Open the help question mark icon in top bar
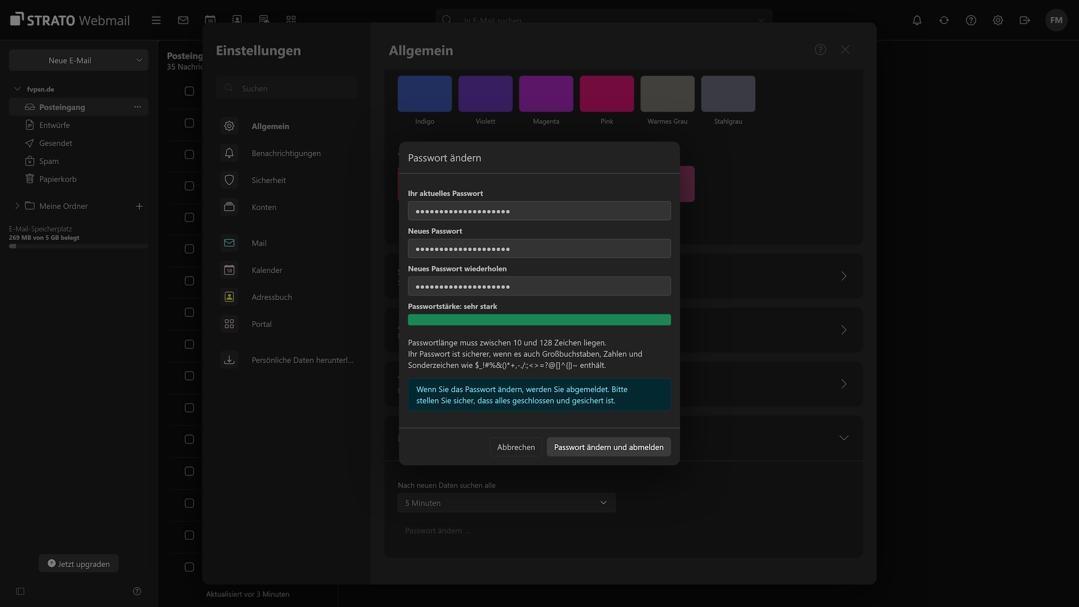The height and width of the screenshot is (607, 1079). pyautogui.click(x=971, y=20)
